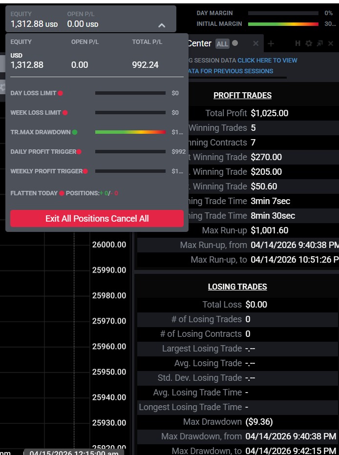This screenshot has width=339, height=455.
Task: Toggle the Day Loss Limit red indicator
Action: tap(61, 93)
